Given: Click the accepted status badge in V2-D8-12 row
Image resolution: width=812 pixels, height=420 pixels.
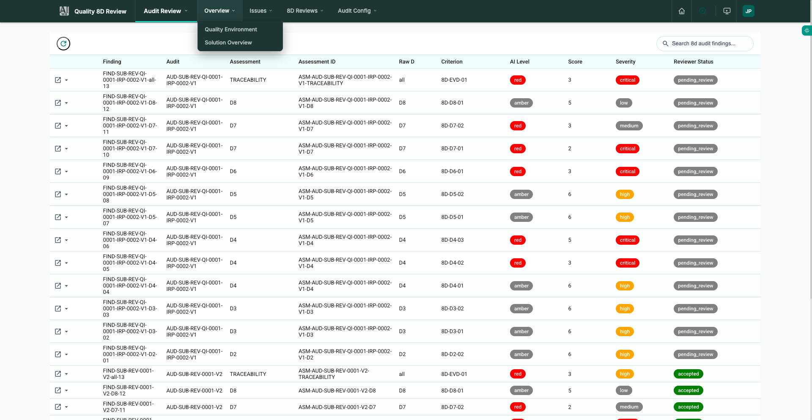Looking at the screenshot, I should point(689,390).
